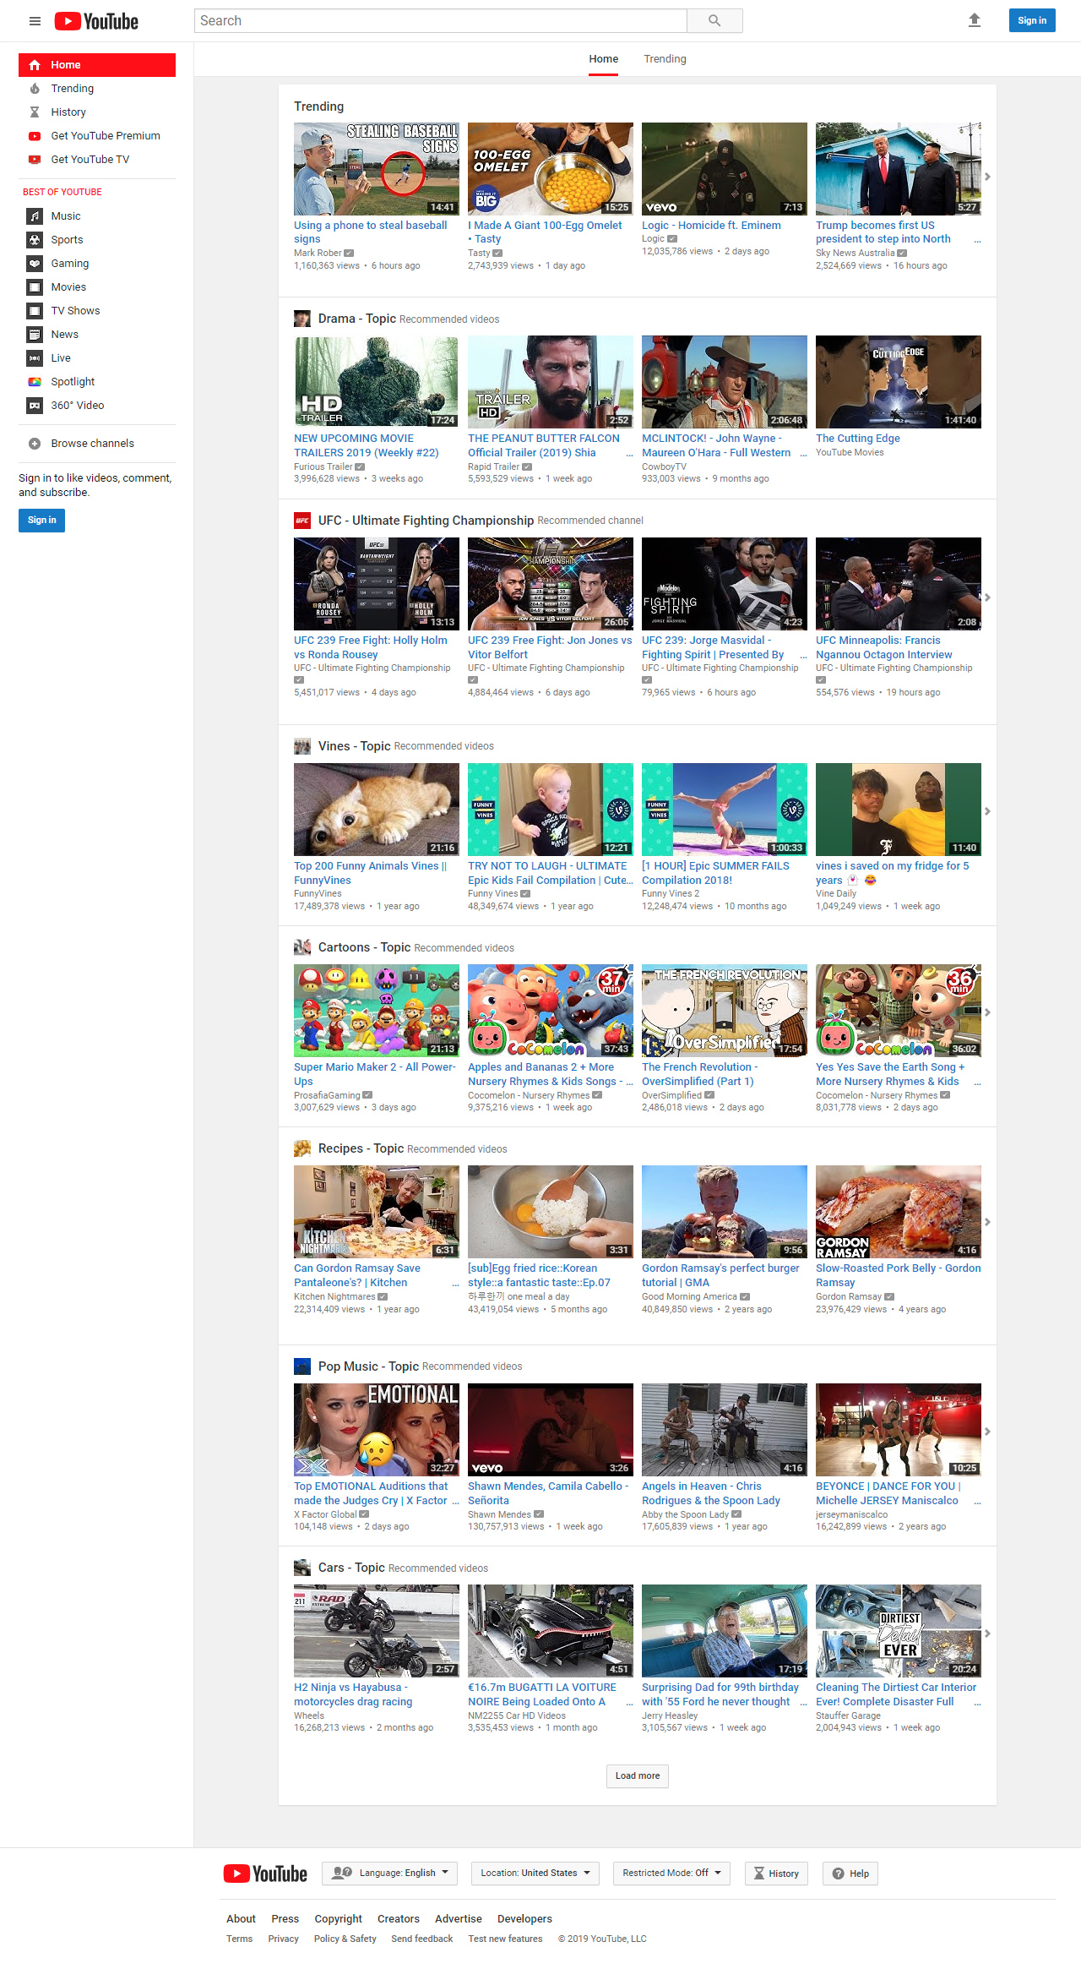
Task: Open 'Top 200 Funny Animals Vines' title
Action: (370, 873)
